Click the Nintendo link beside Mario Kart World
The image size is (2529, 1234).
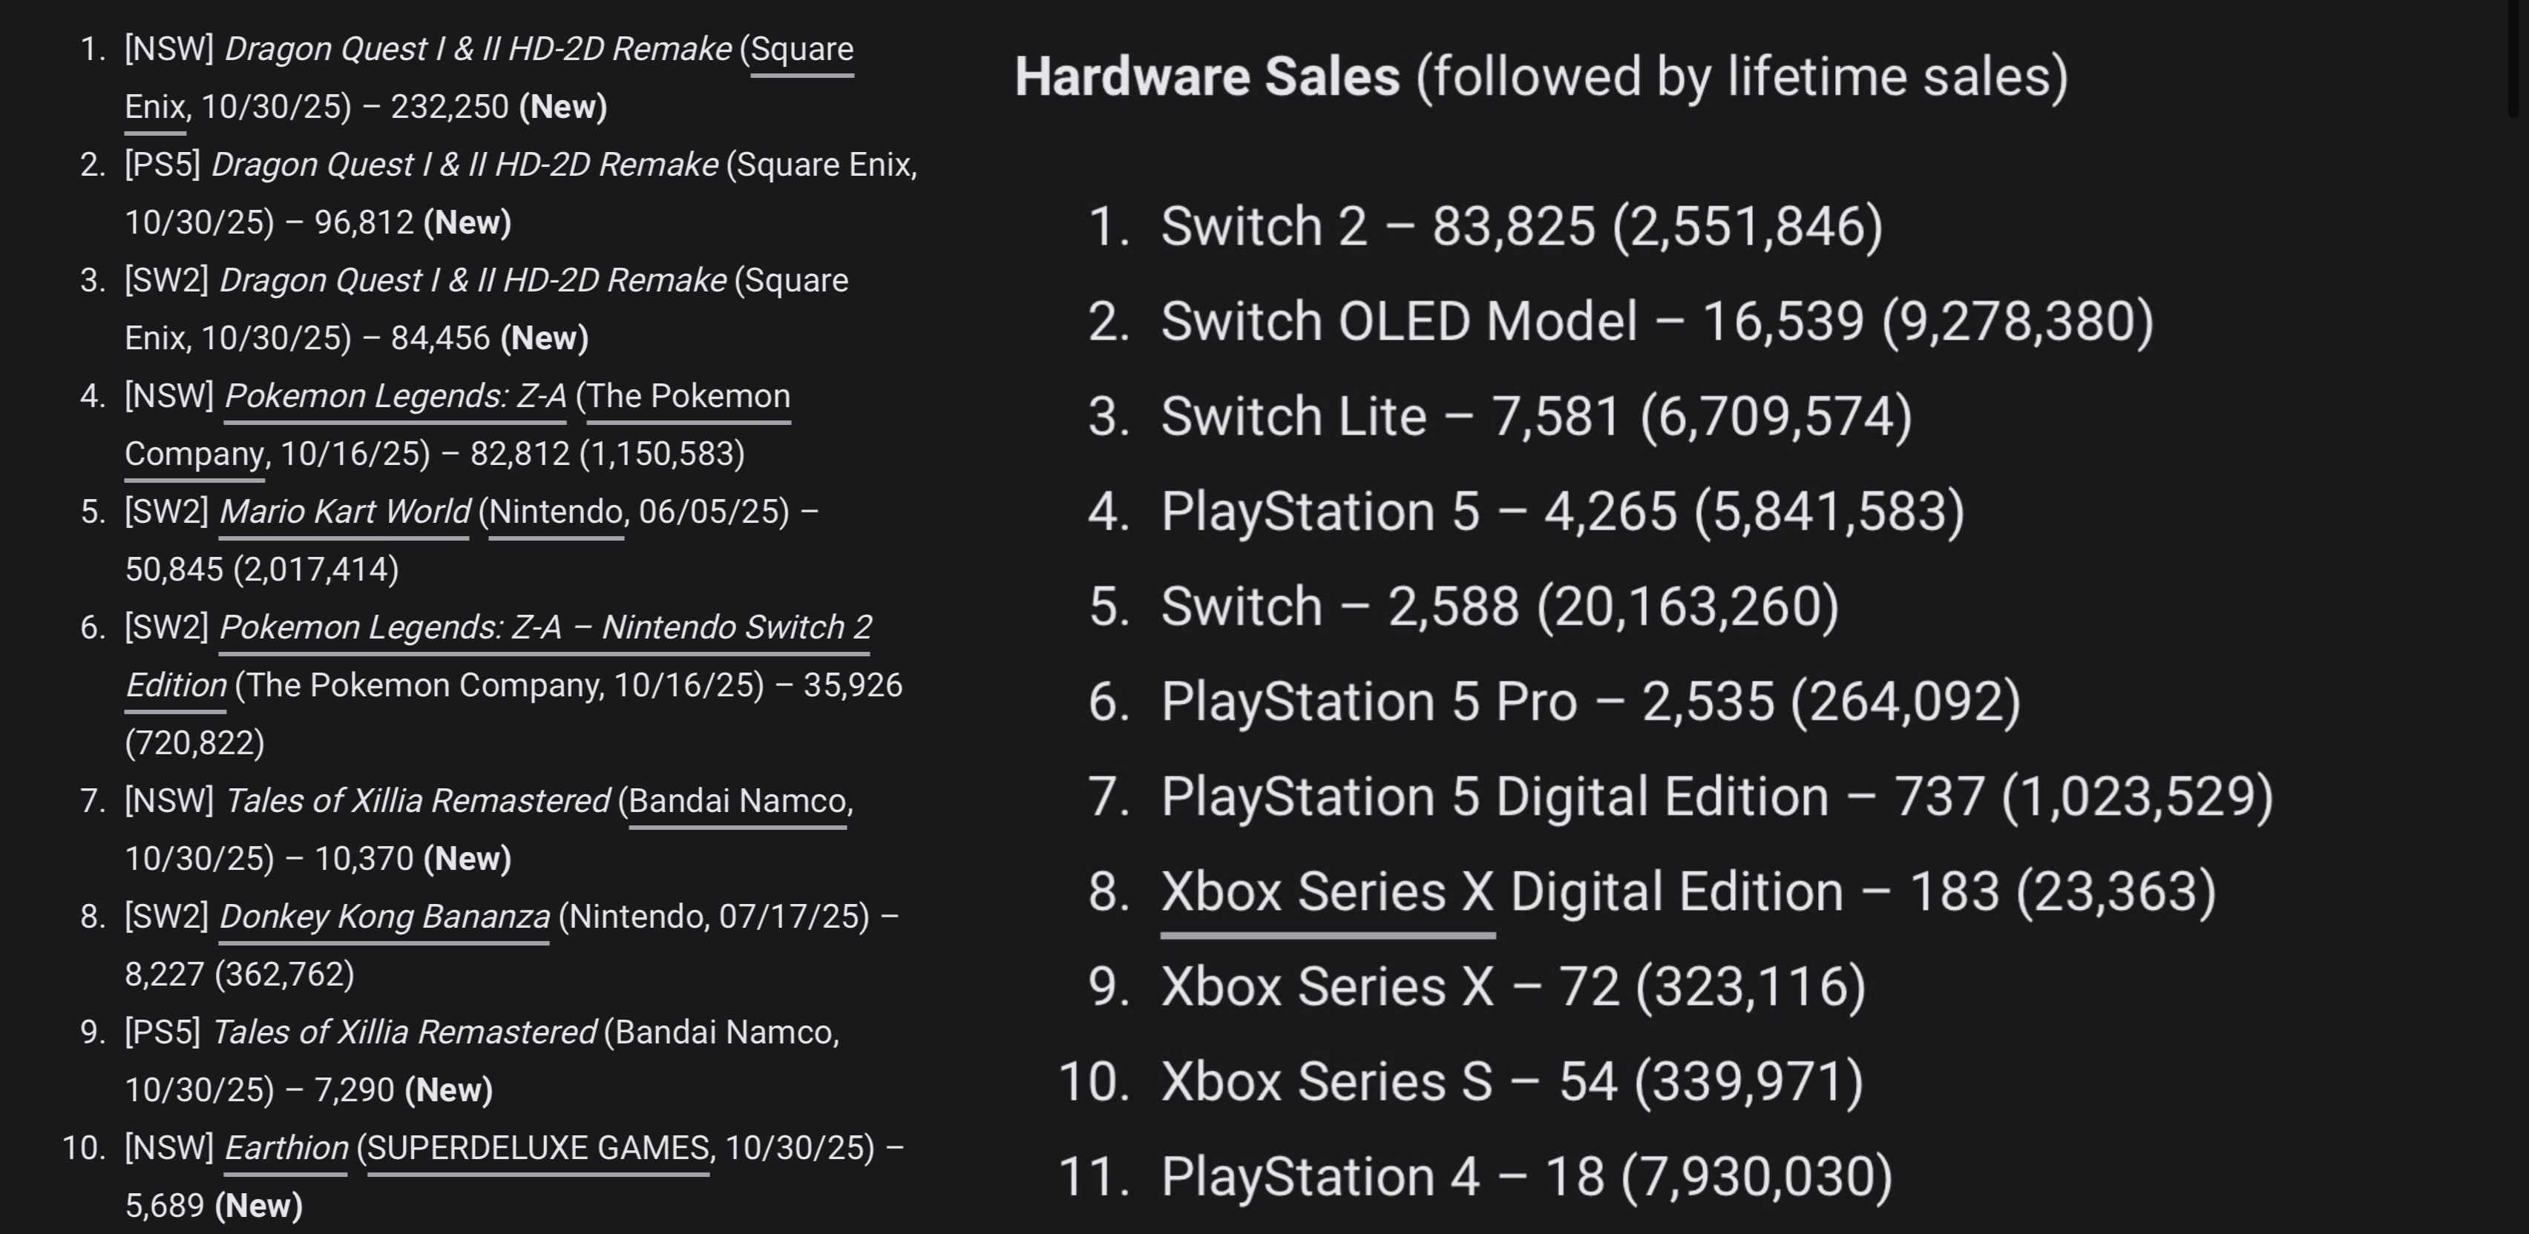click(556, 512)
